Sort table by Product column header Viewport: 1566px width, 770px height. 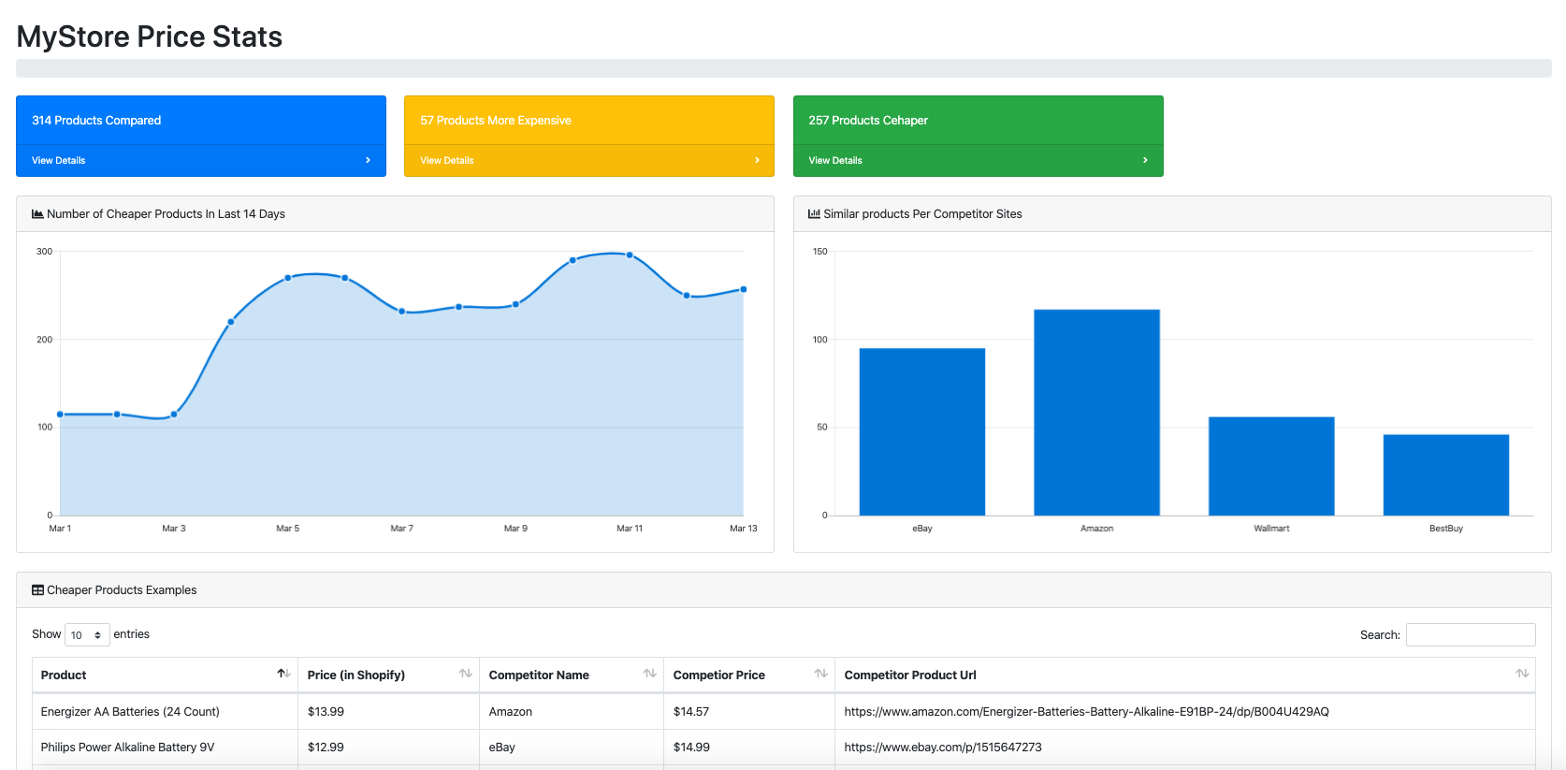pyautogui.click(x=165, y=676)
